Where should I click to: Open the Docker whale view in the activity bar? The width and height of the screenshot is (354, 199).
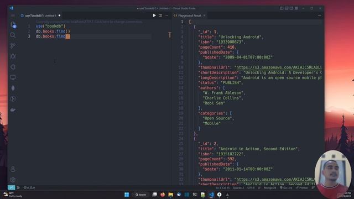[13, 109]
